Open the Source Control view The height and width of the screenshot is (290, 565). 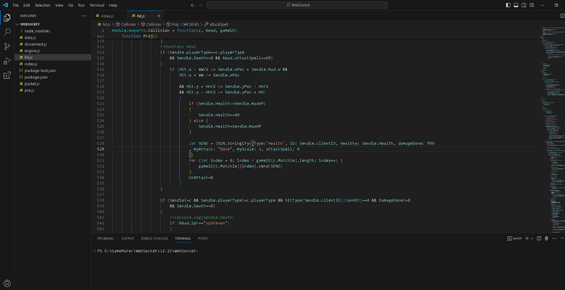(x=7, y=46)
